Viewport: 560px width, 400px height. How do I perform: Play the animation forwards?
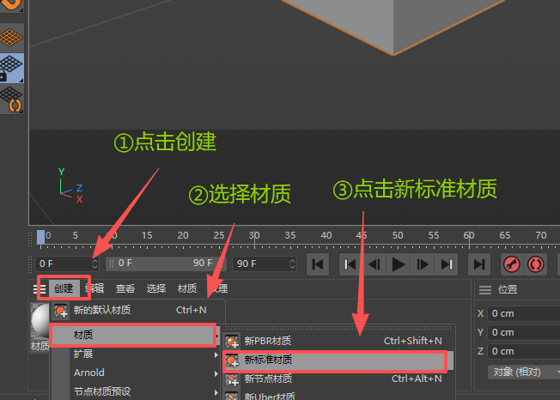click(x=399, y=264)
